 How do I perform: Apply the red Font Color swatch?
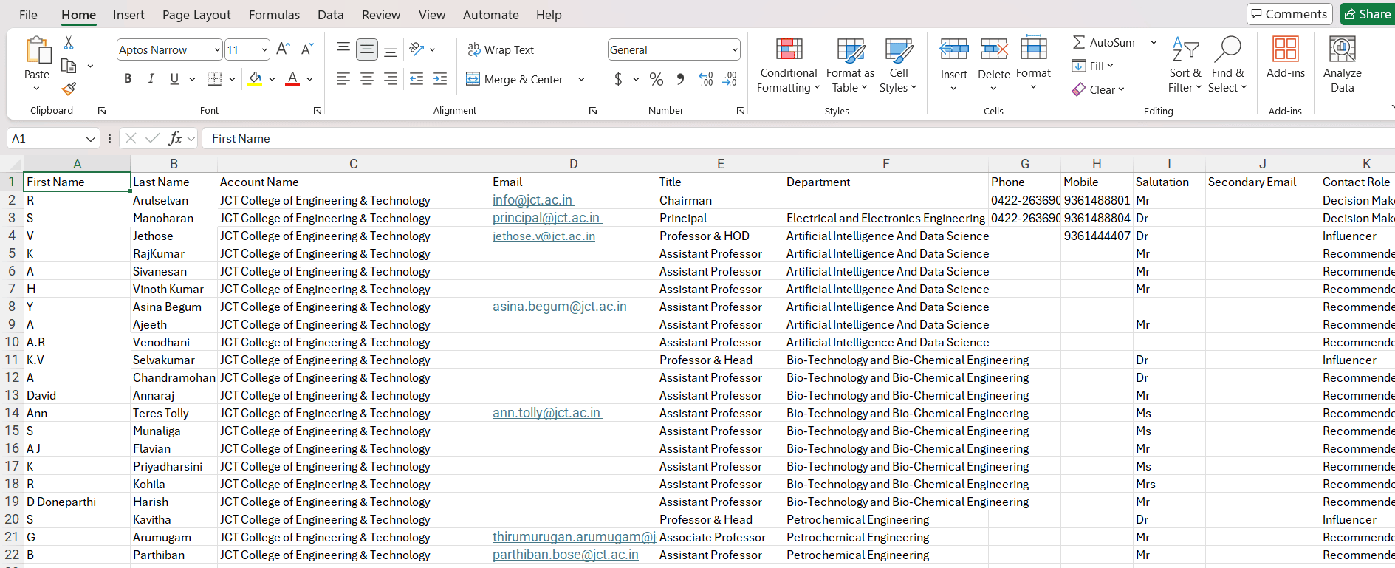[x=292, y=79]
